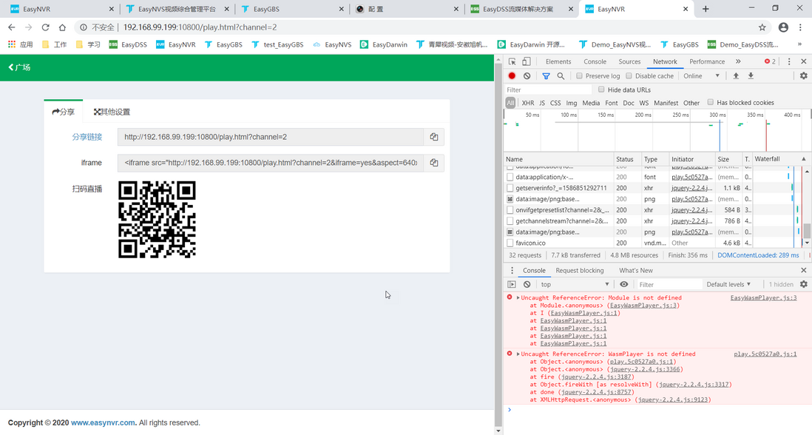This screenshot has height=435, width=812.
Task: Expand the 'Module is not defined' error
Action: coord(518,297)
